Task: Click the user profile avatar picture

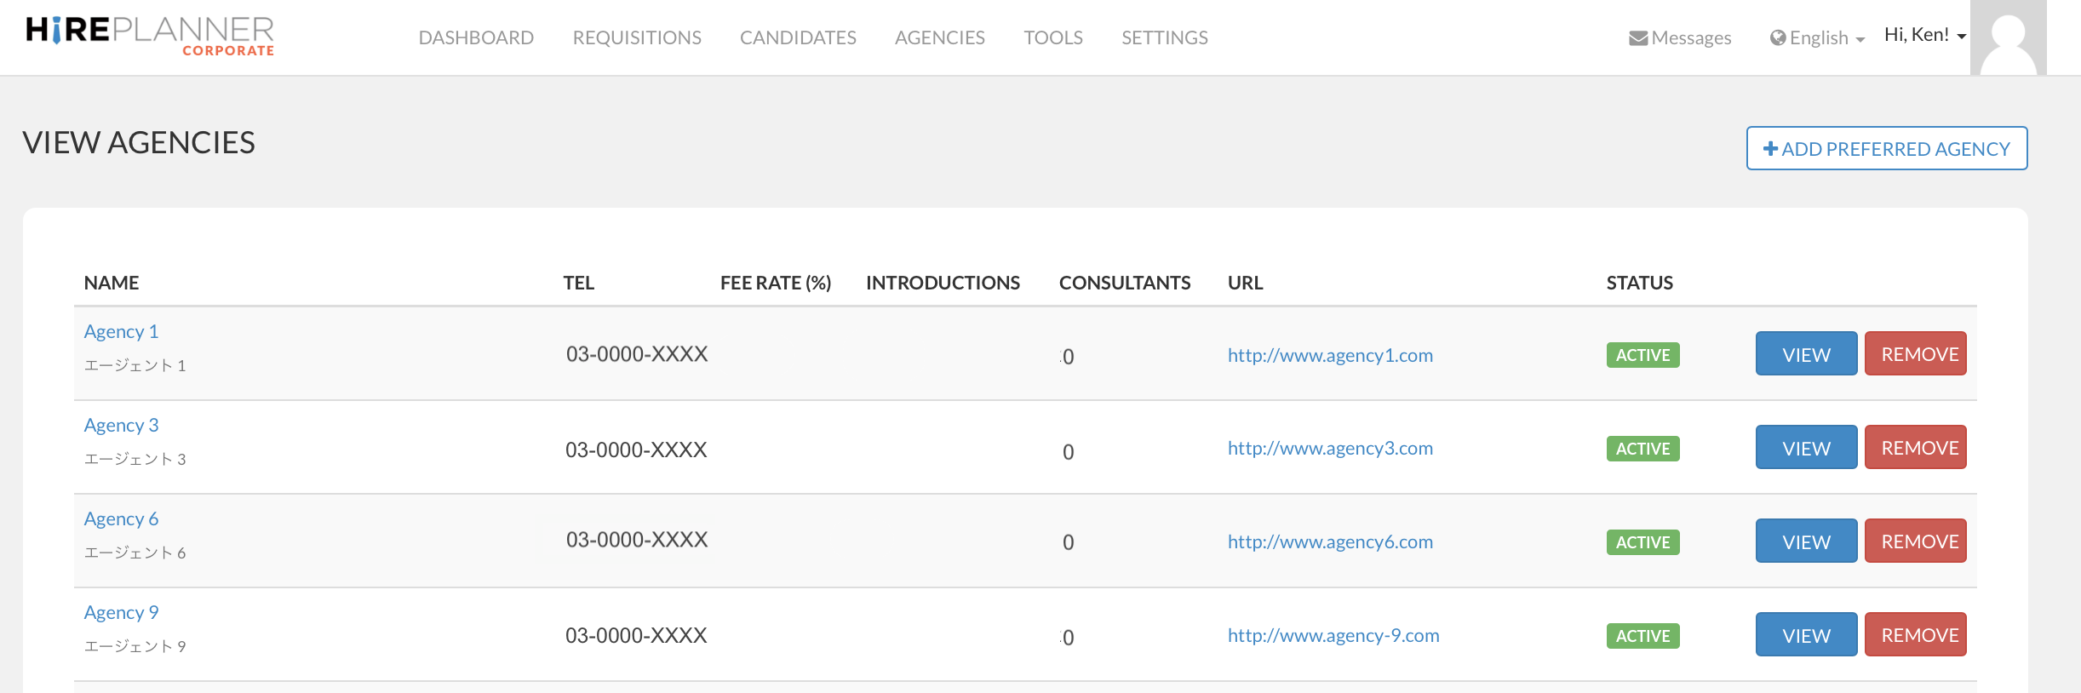Action: 2008,37
